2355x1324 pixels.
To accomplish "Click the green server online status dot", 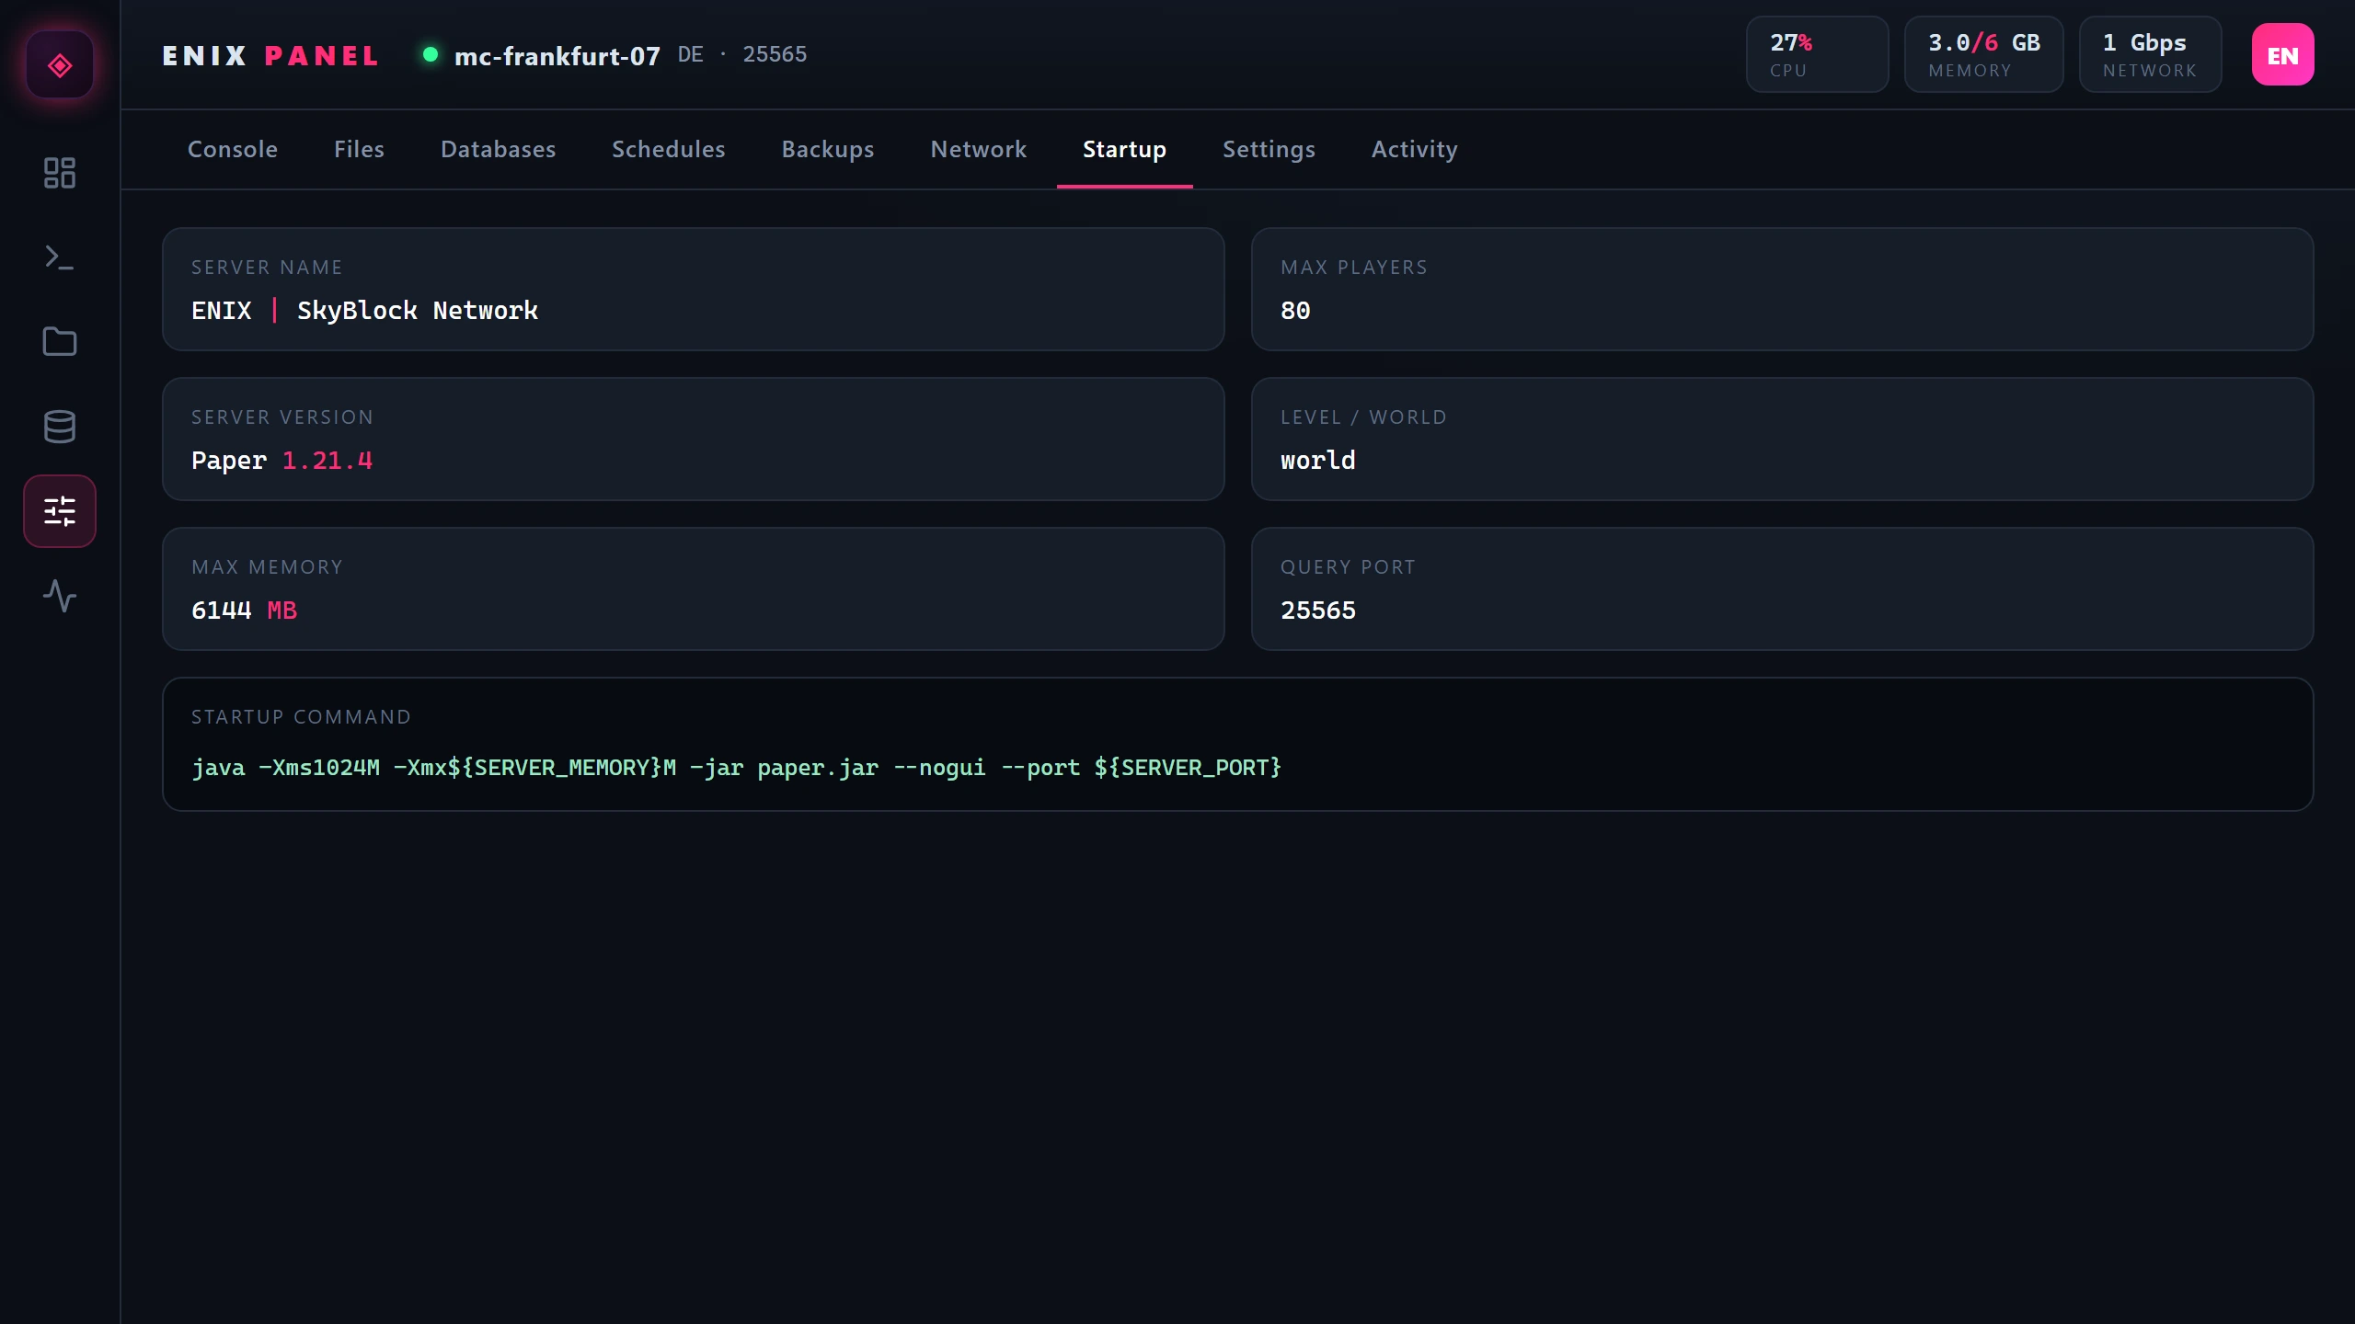I will pos(430,54).
